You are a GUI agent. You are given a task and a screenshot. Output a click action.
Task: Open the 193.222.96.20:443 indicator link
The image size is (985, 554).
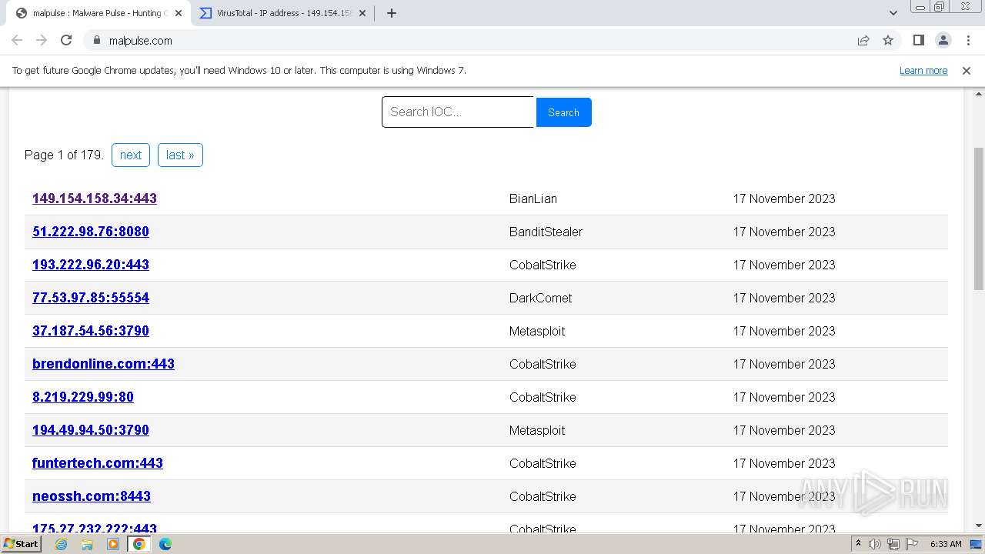tap(91, 265)
